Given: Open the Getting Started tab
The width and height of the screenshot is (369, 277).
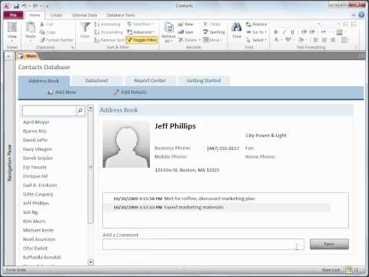Looking at the screenshot, I should 204,81.
